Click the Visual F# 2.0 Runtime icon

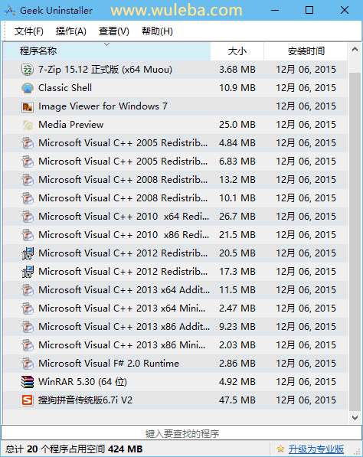pyautogui.click(x=28, y=364)
